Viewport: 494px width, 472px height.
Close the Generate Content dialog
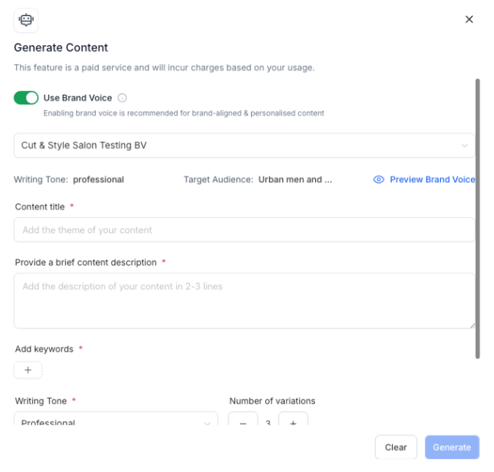click(469, 19)
